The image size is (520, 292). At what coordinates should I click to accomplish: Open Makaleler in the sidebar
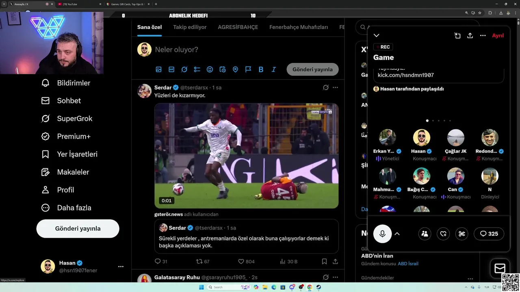[x=65, y=172]
